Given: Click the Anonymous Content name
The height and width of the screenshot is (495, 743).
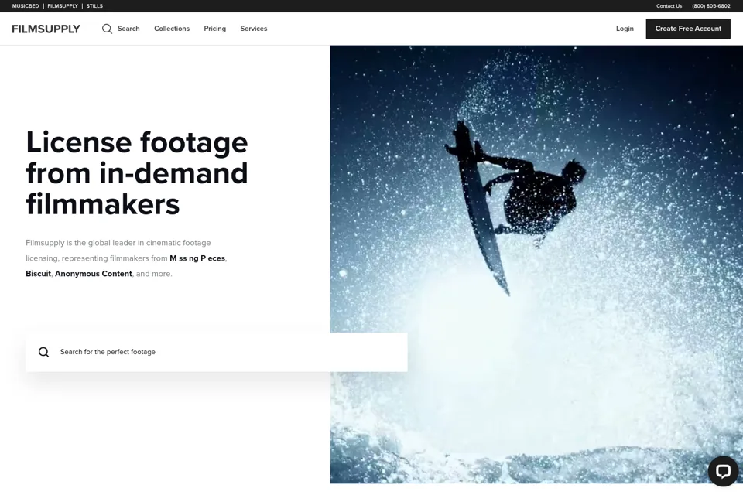Looking at the screenshot, I should (94, 274).
